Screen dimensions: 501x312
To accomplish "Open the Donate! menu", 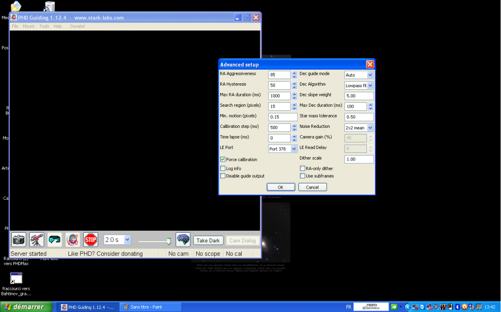I will tap(77, 26).
